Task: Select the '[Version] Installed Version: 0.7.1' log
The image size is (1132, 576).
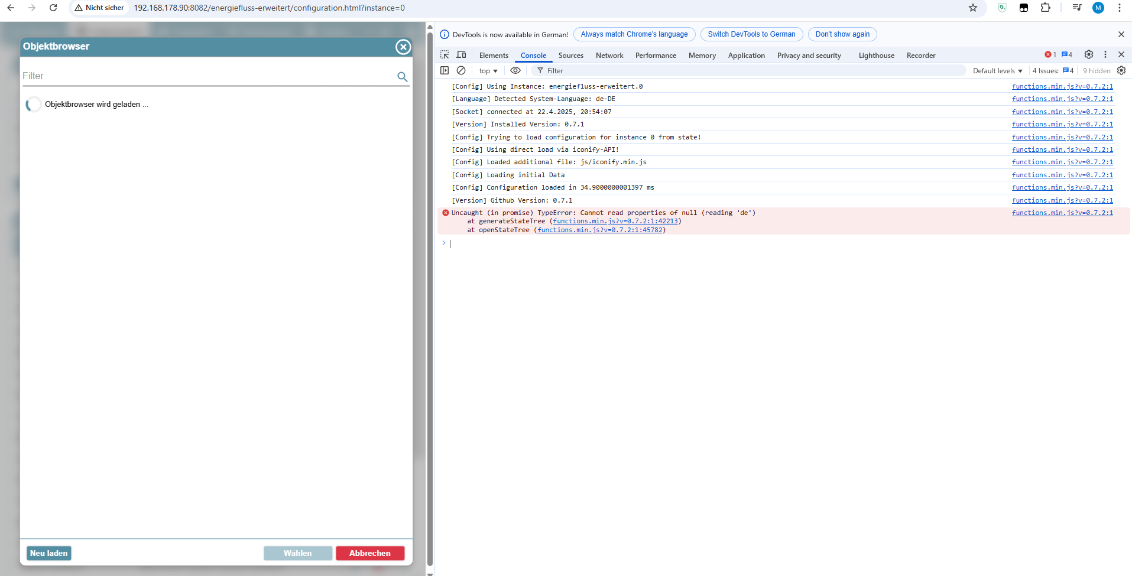Action: (518, 125)
